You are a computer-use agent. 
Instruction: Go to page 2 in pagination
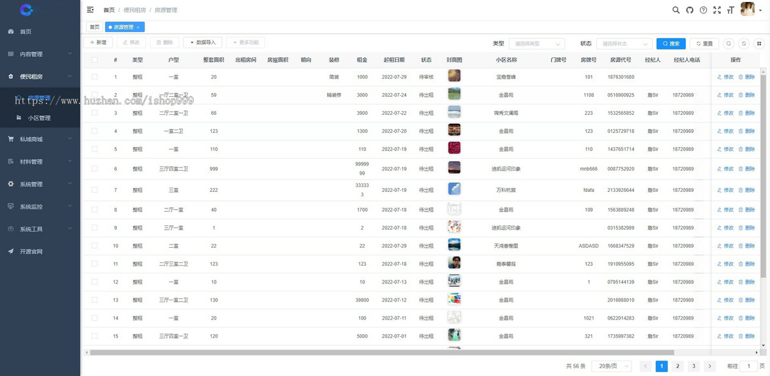click(678, 366)
